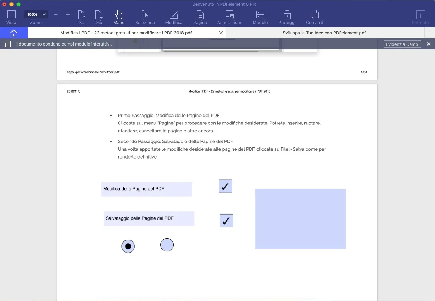Select the empty radio button
This screenshot has height=301, width=435.
point(167,245)
